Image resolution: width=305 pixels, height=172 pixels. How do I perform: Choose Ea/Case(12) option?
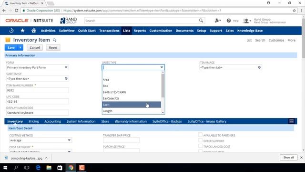132,98
